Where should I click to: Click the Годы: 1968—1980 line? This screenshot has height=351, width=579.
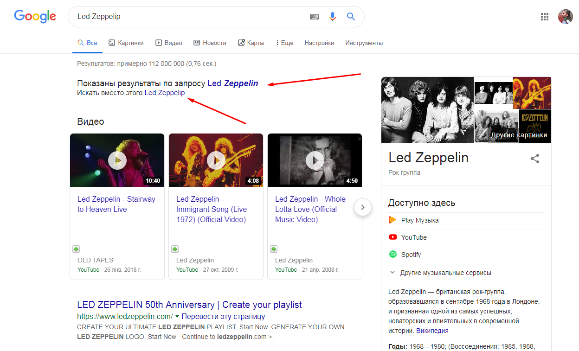462,346
